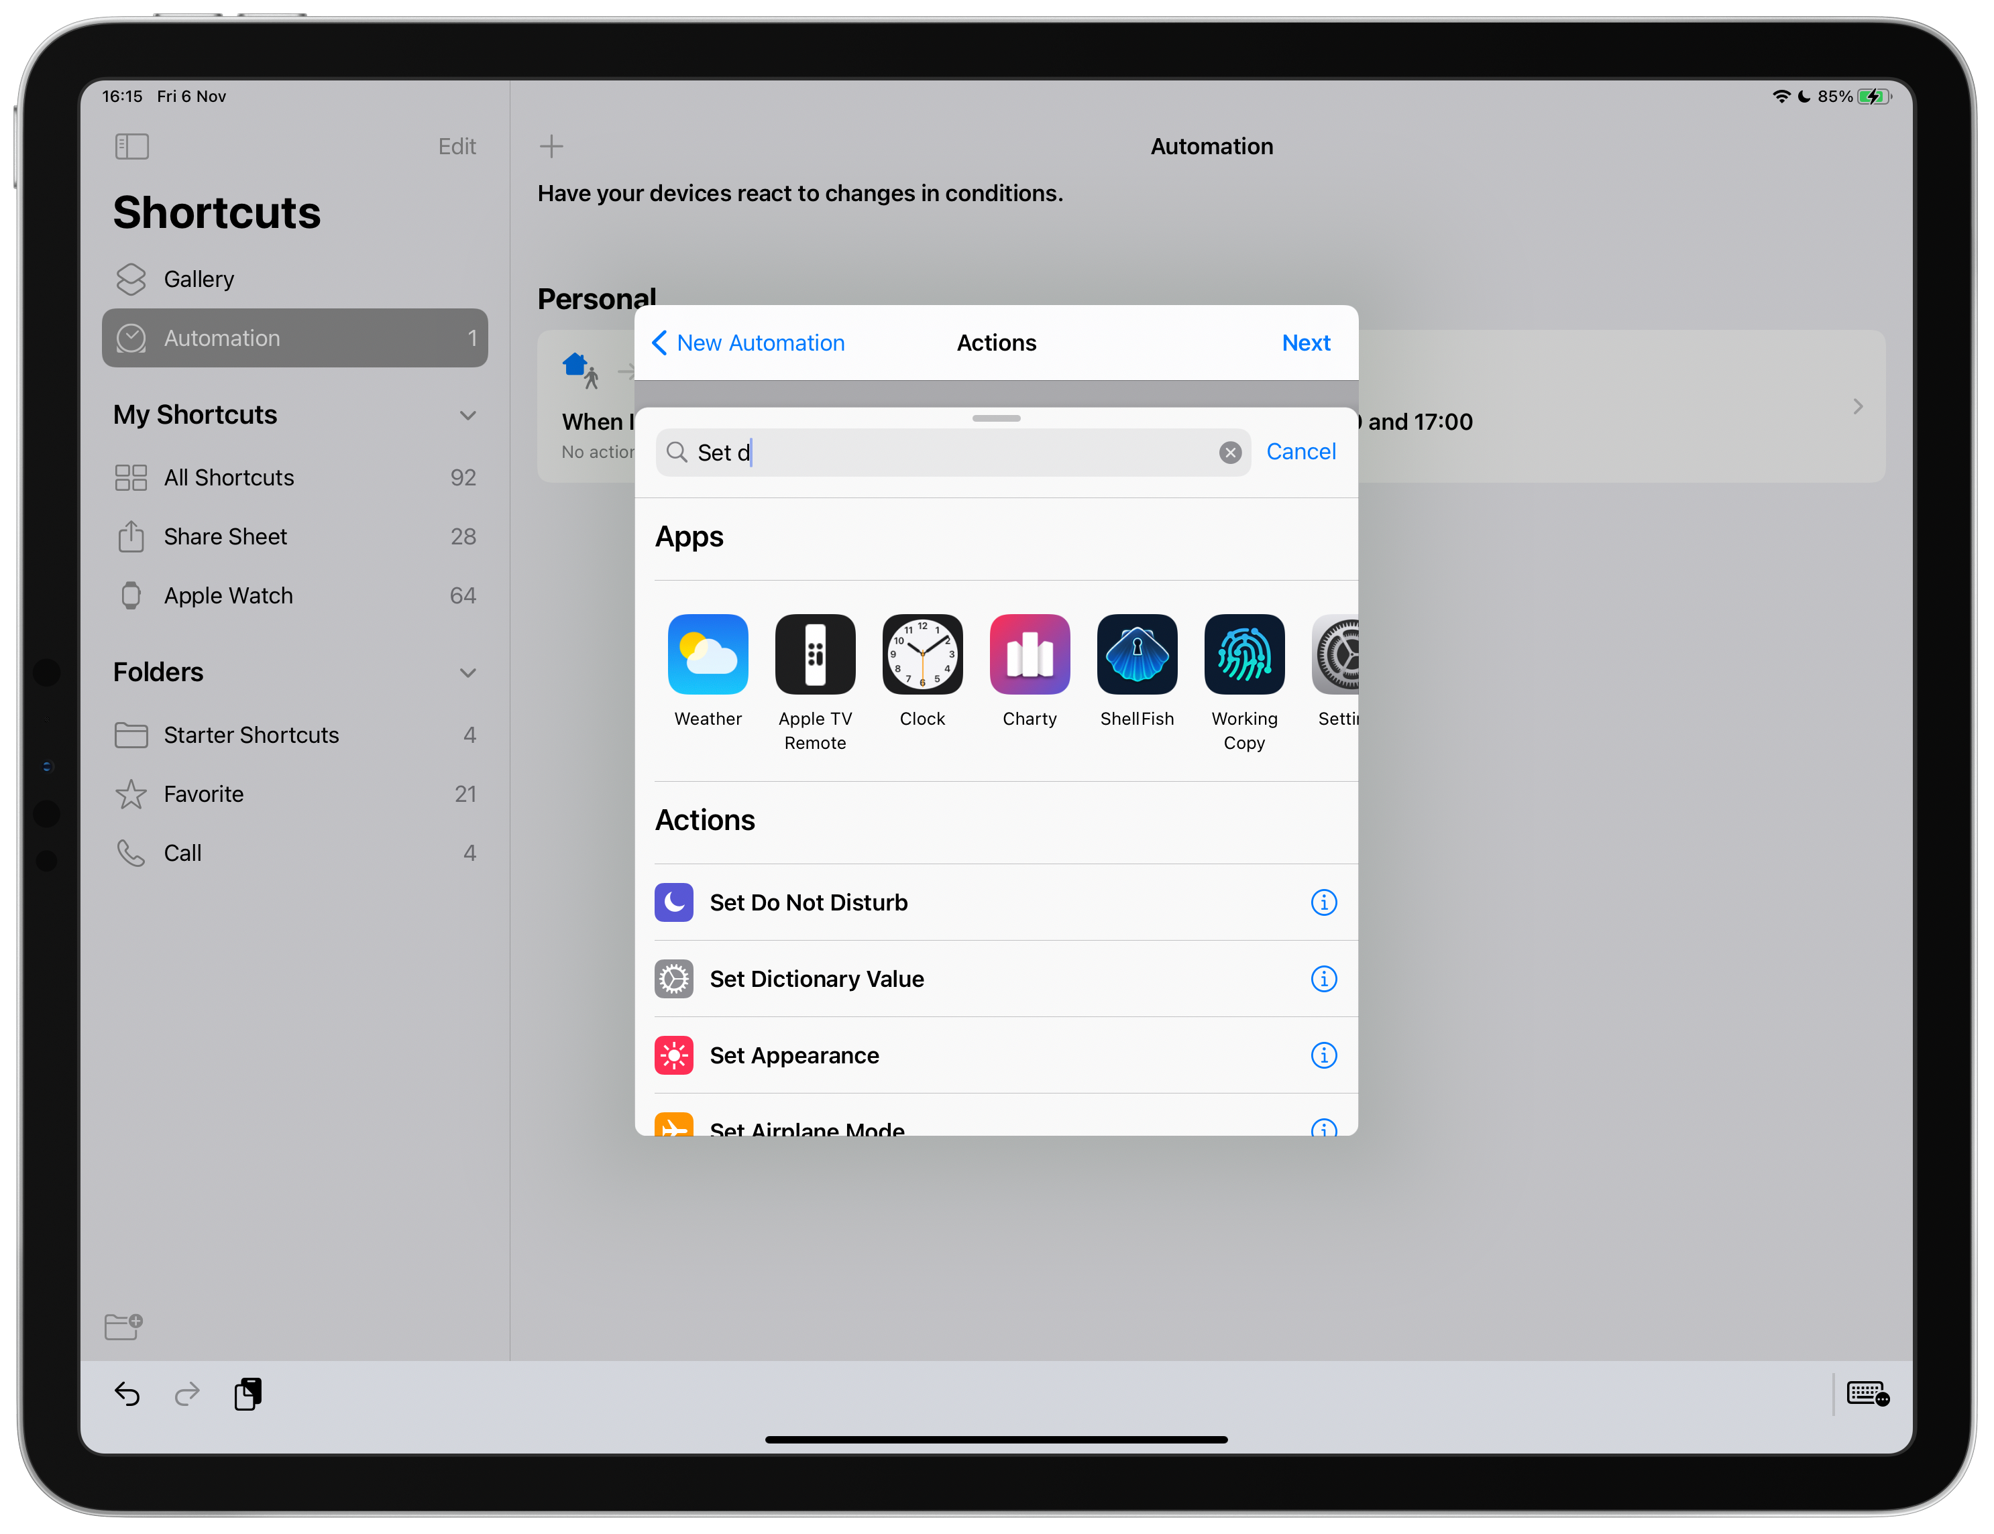Open All Shortcuts list
Screen dimensions: 1994x1534
click(228, 477)
